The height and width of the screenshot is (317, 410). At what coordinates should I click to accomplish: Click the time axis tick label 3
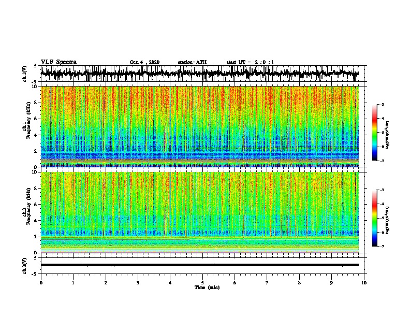[138, 283]
